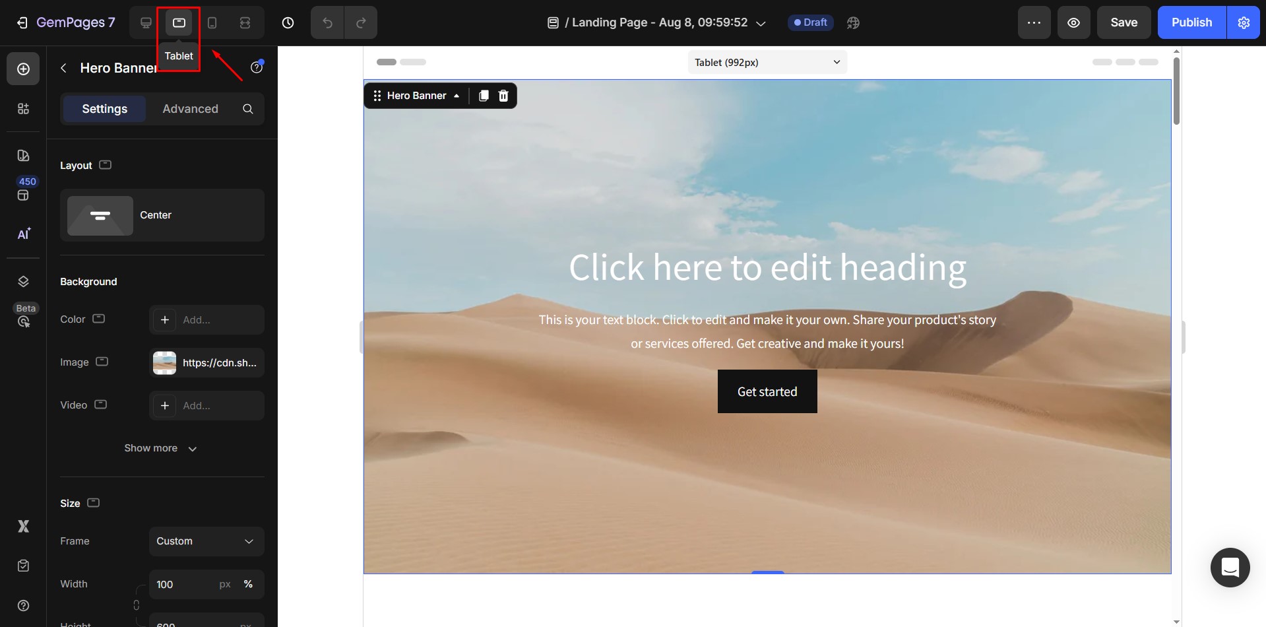Click the Redo arrow icon
The height and width of the screenshot is (627, 1266).
[x=361, y=22]
